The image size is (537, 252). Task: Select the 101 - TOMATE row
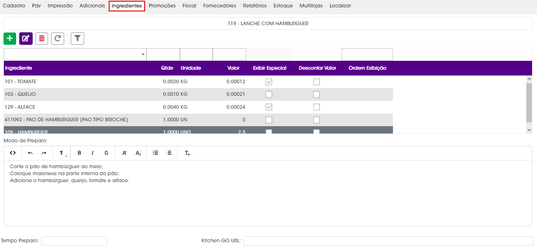click(198, 82)
